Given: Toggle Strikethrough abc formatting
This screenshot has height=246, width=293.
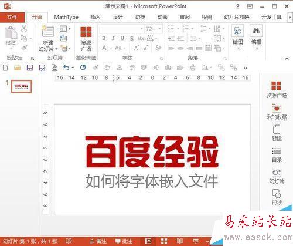Looking at the screenshot, I should [141, 38].
